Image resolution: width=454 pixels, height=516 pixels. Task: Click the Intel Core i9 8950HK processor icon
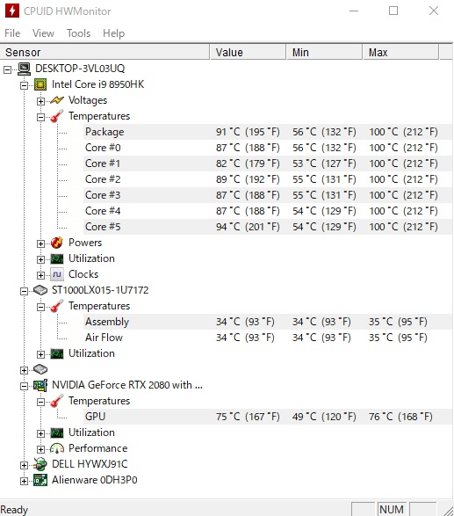coord(40,84)
